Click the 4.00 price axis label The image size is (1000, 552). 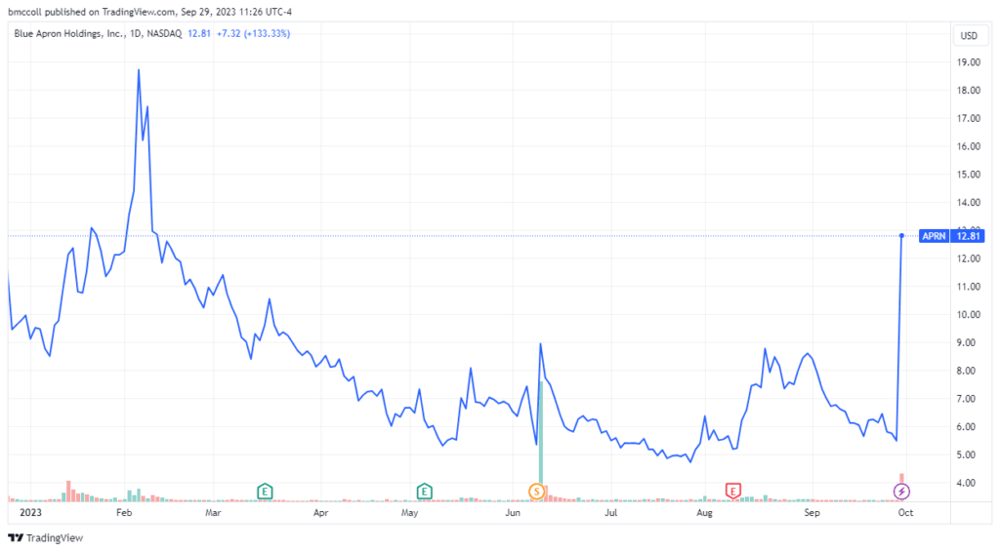[969, 483]
